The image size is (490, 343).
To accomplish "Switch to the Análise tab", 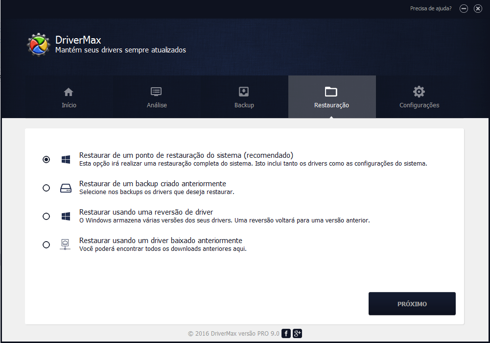I will pyautogui.click(x=157, y=97).
